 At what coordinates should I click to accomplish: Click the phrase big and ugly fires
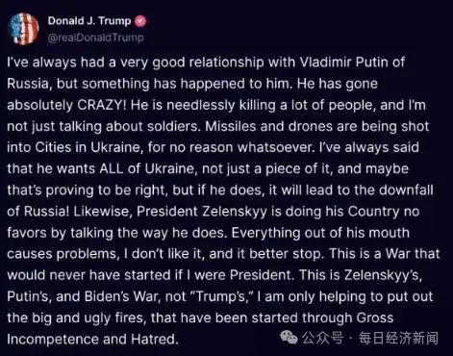[x=88, y=318]
